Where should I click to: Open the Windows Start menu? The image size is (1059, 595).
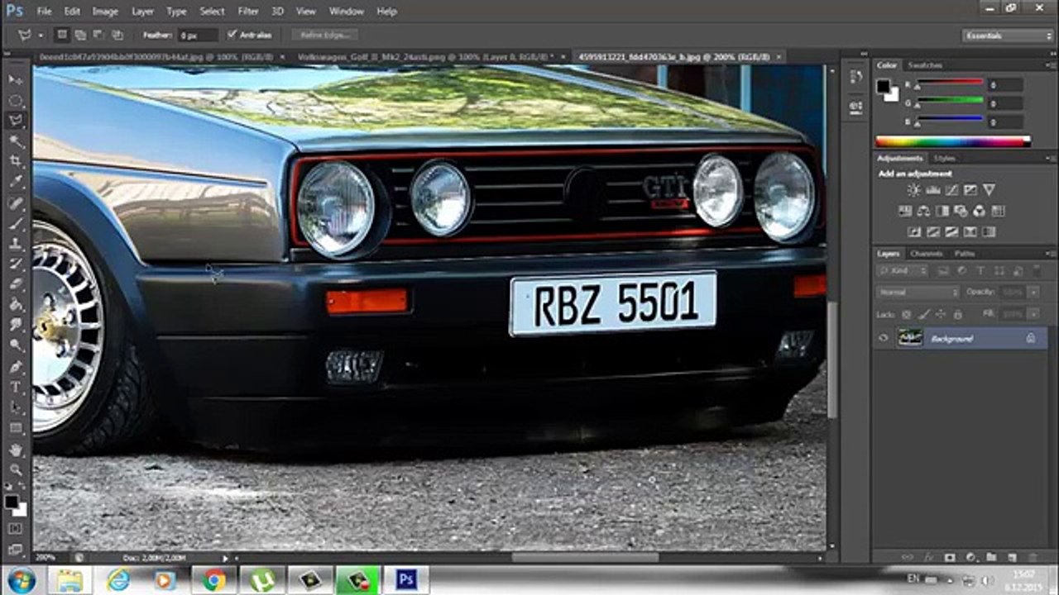[x=21, y=579]
